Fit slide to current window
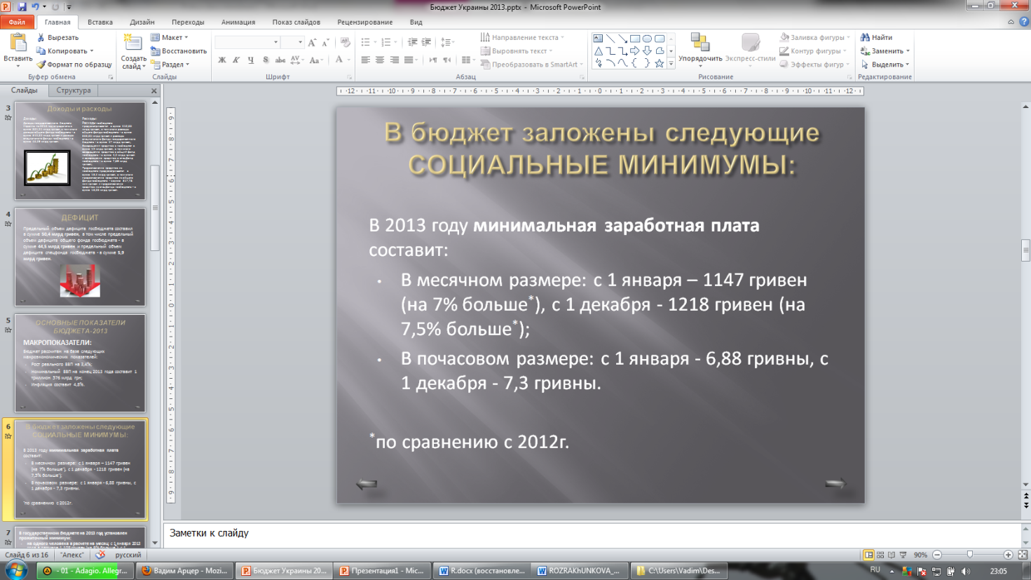 click(x=1023, y=555)
